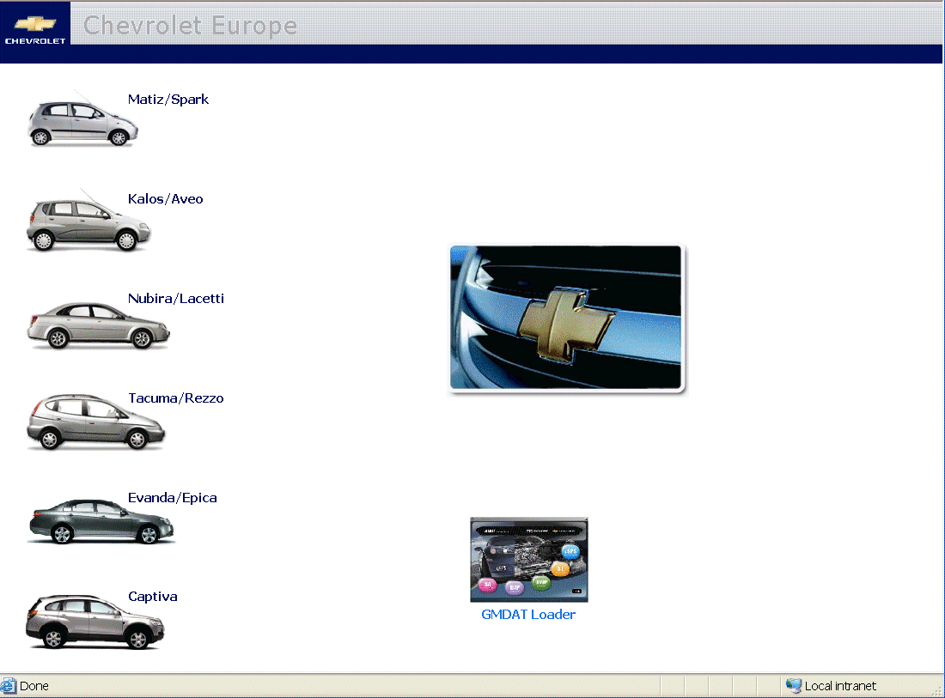Click the Matiz/Spark car image
The height and width of the screenshot is (698, 945).
(82, 124)
